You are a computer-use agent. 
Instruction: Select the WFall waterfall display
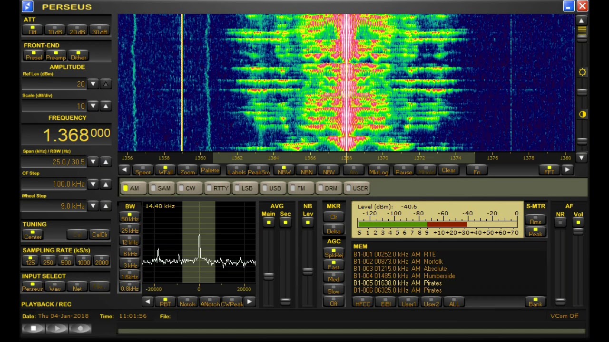click(165, 170)
